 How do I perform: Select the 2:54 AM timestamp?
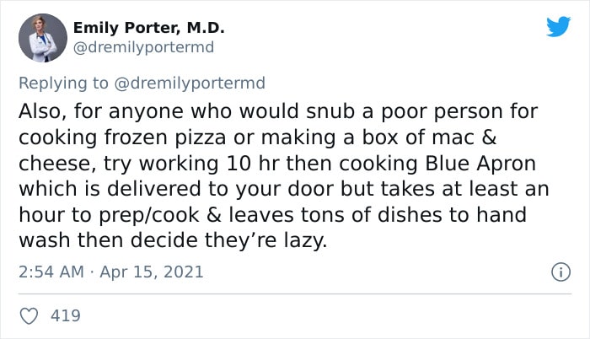tap(51, 272)
